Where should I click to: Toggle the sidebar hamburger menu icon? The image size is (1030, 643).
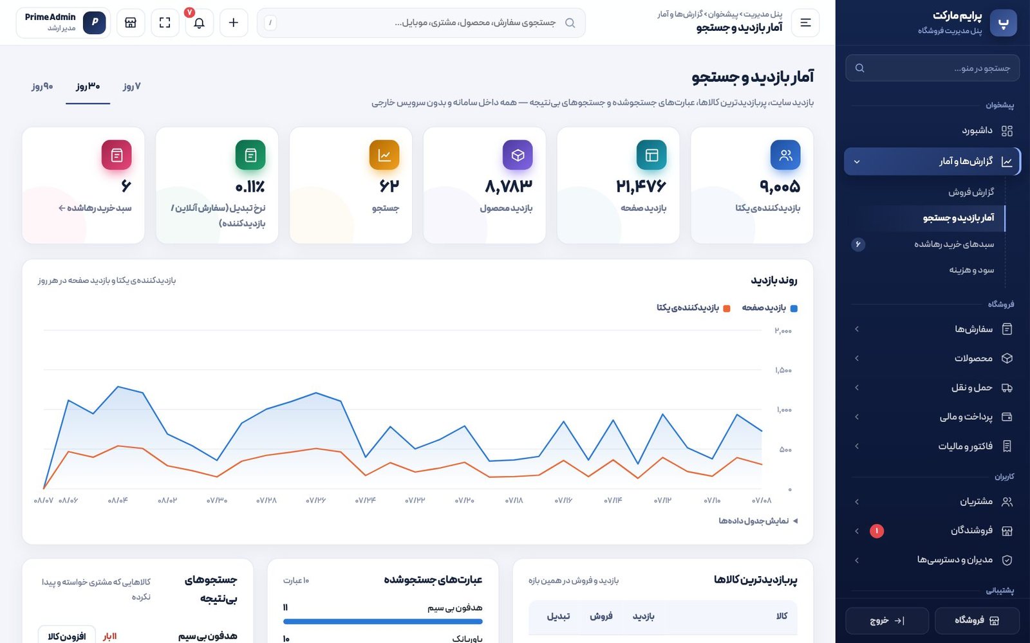click(805, 23)
